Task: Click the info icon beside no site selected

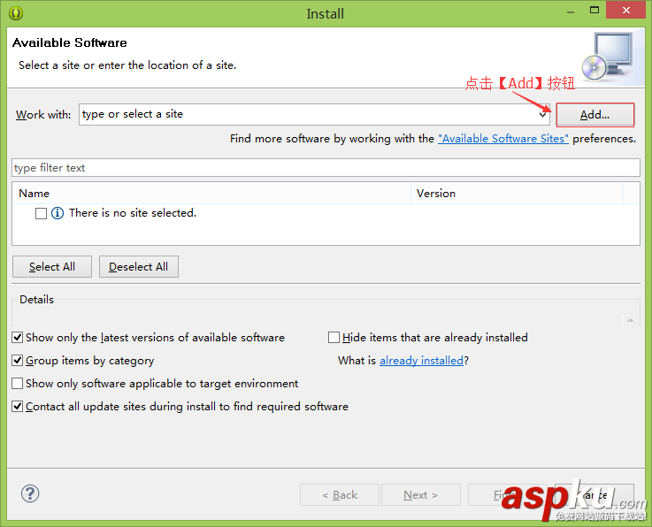Action: point(58,213)
